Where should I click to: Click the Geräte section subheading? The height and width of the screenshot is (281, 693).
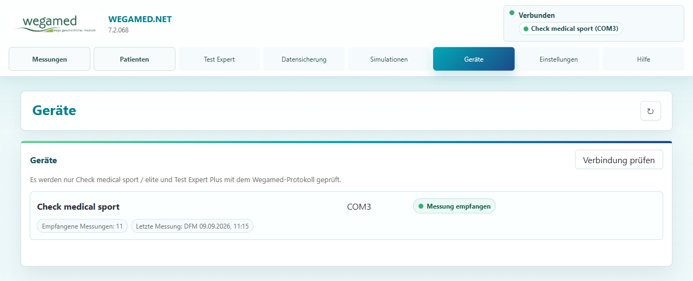(43, 160)
